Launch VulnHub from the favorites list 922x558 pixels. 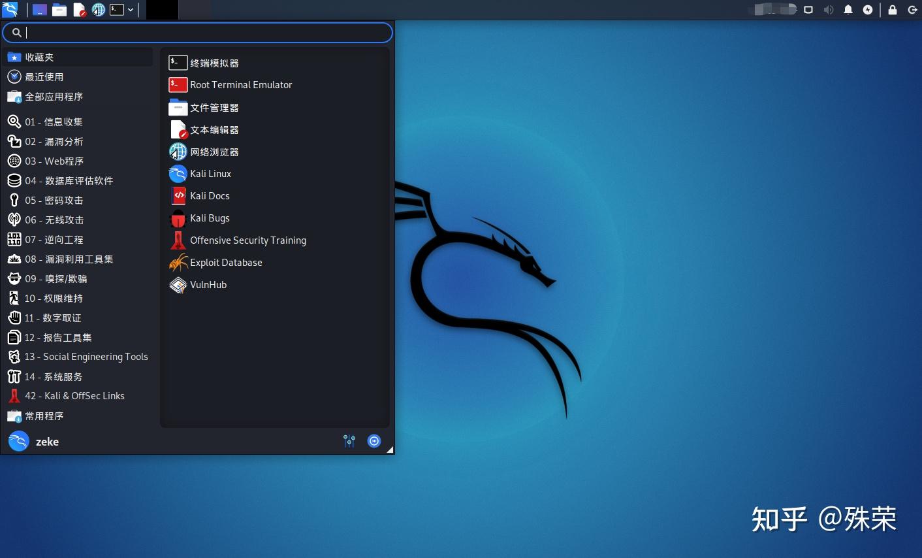[x=208, y=285]
